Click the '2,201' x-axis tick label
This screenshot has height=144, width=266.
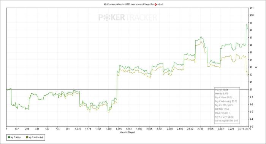160,129
